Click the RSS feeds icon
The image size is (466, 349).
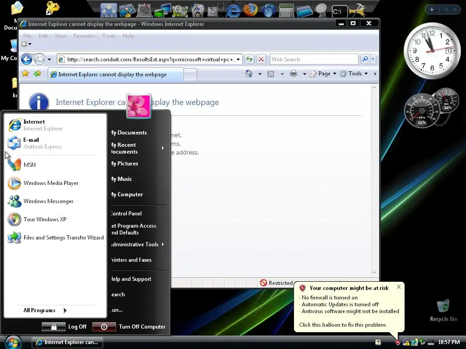pos(270,74)
